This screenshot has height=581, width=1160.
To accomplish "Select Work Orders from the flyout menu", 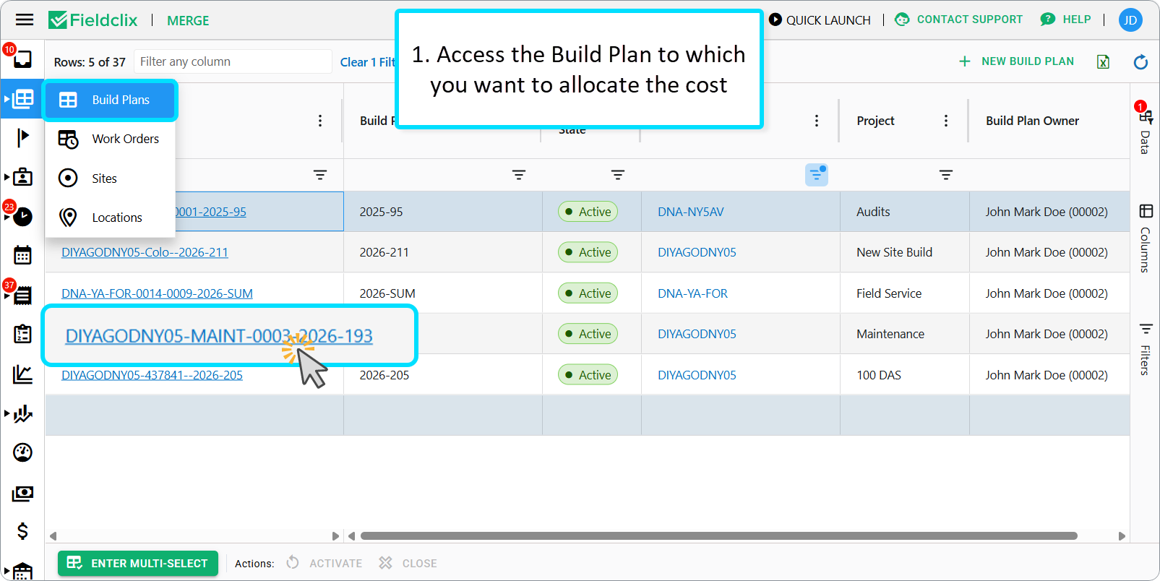I will coord(110,139).
